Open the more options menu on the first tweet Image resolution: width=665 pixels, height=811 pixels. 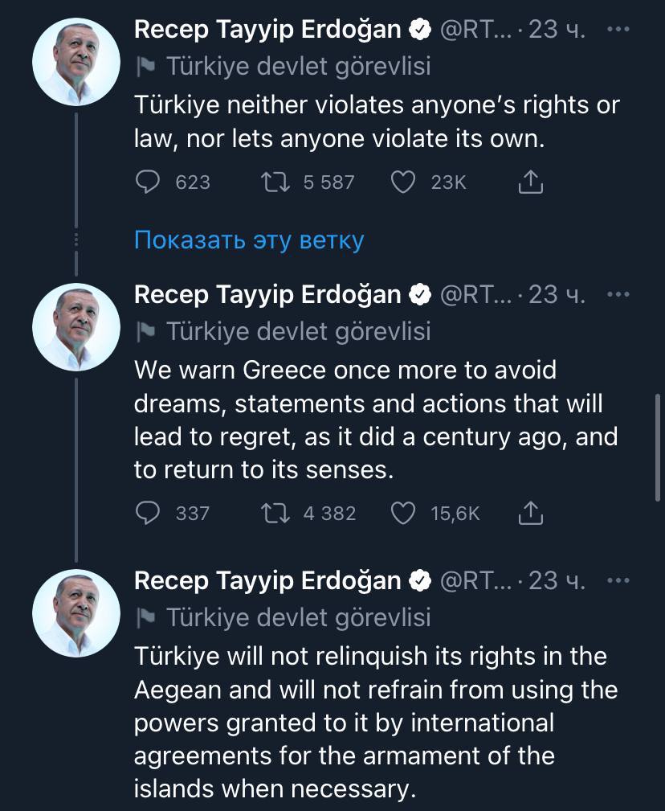(619, 29)
